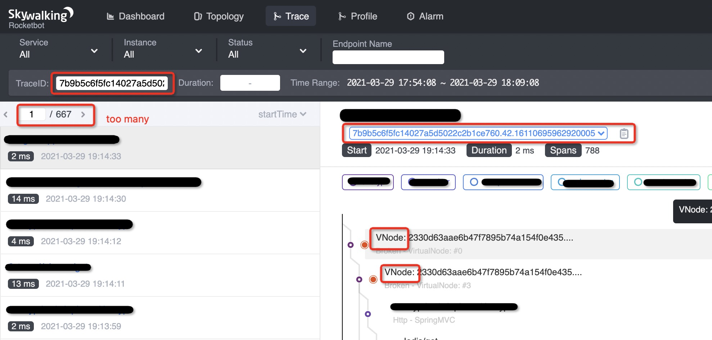Open the Instance All dropdown
Viewport: 712px width, 340px height.
(x=199, y=51)
